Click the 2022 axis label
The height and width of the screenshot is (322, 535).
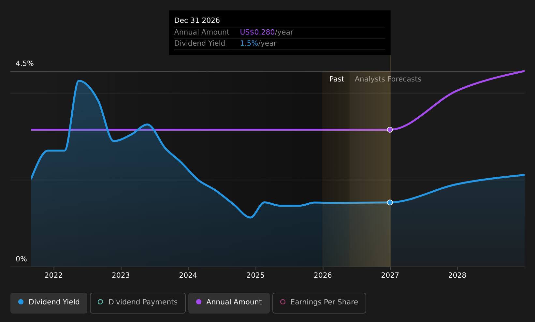click(53, 275)
